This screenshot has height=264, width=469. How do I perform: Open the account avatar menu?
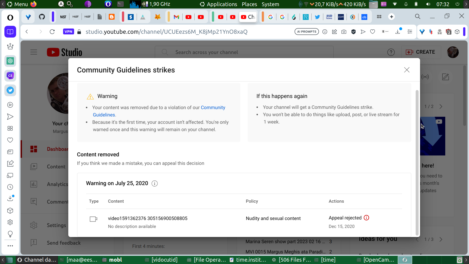pos(453,52)
